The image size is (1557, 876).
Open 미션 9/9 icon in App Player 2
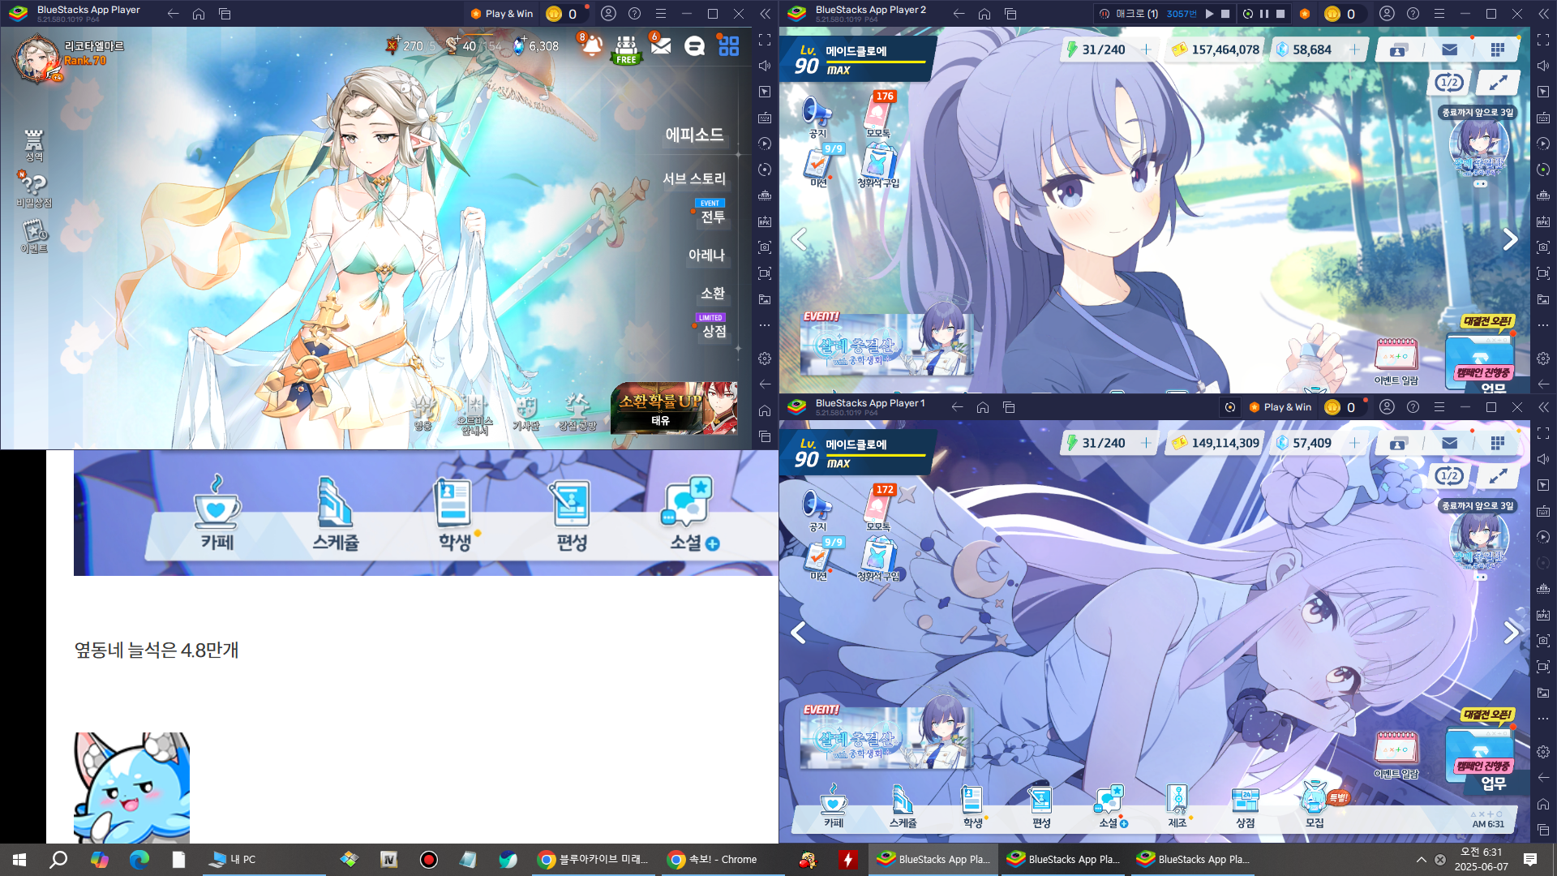pos(818,166)
